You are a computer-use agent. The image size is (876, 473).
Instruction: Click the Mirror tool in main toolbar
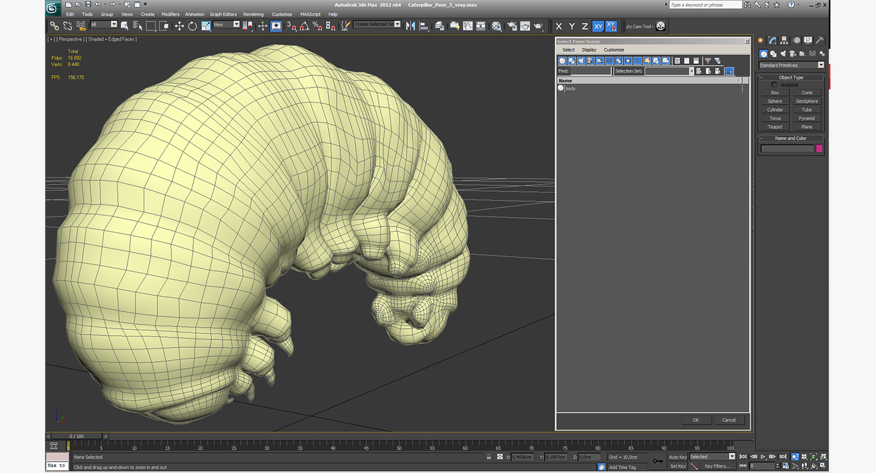pyautogui.click(x=410, y=26)
